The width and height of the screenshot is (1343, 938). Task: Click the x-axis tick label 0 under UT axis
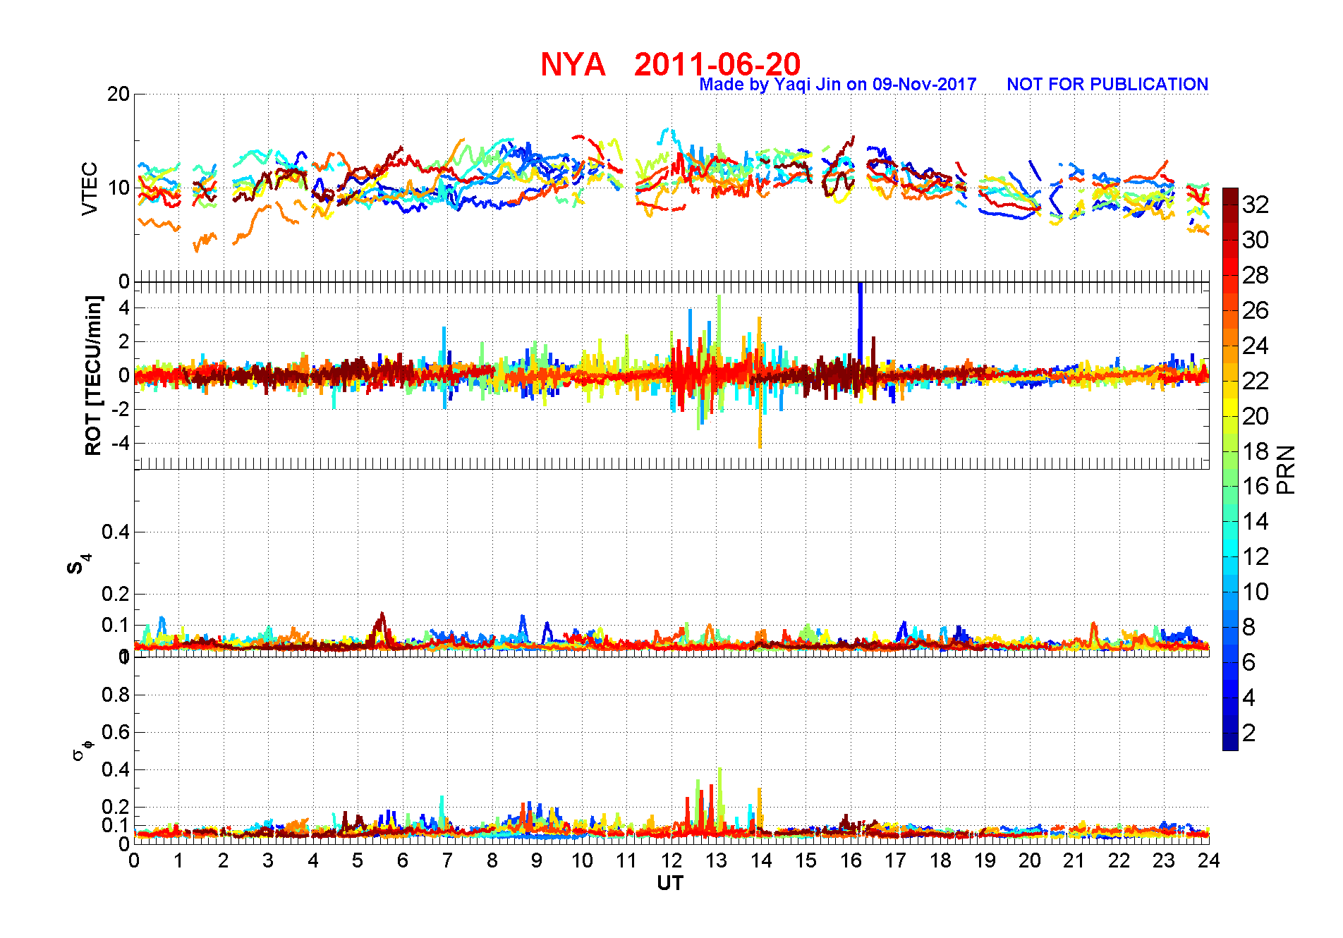[x=134, y=860]
